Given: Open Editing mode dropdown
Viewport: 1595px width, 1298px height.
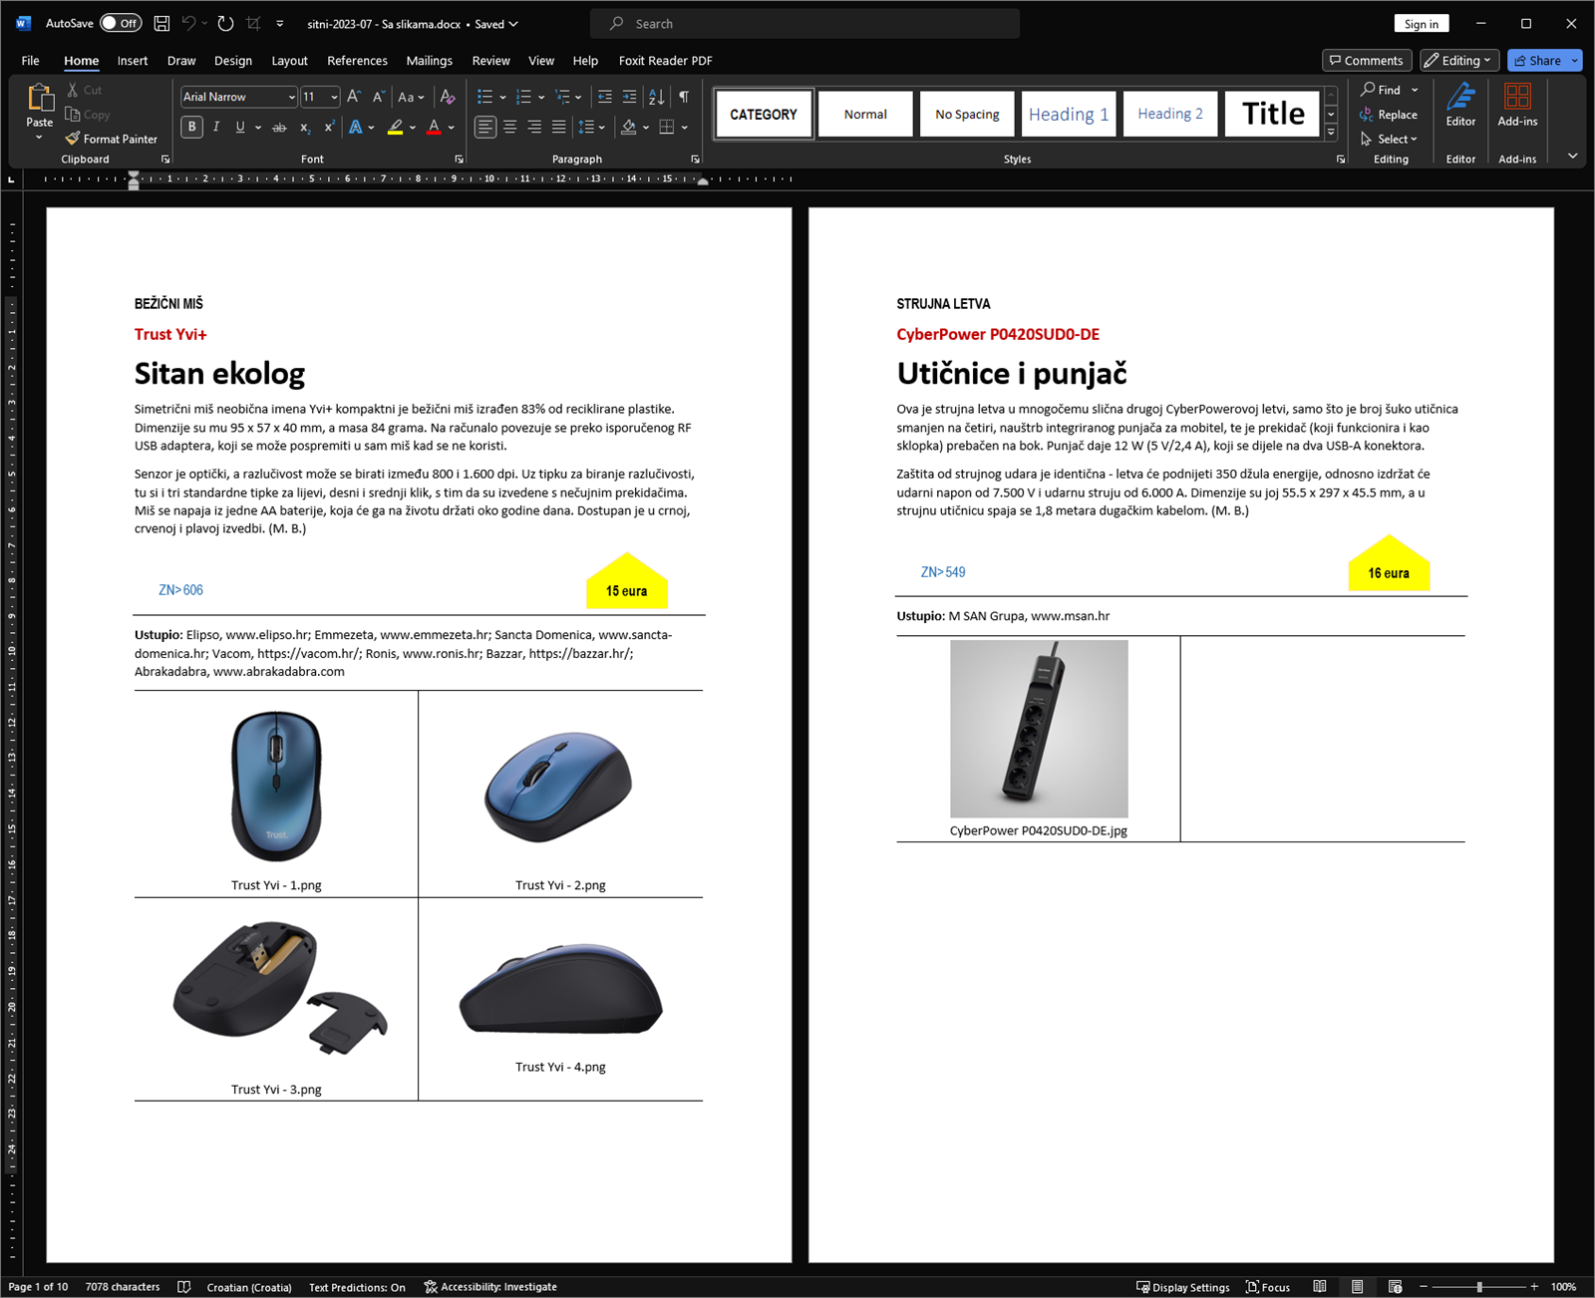Looking at the screenshot, I should [1459, 60].
